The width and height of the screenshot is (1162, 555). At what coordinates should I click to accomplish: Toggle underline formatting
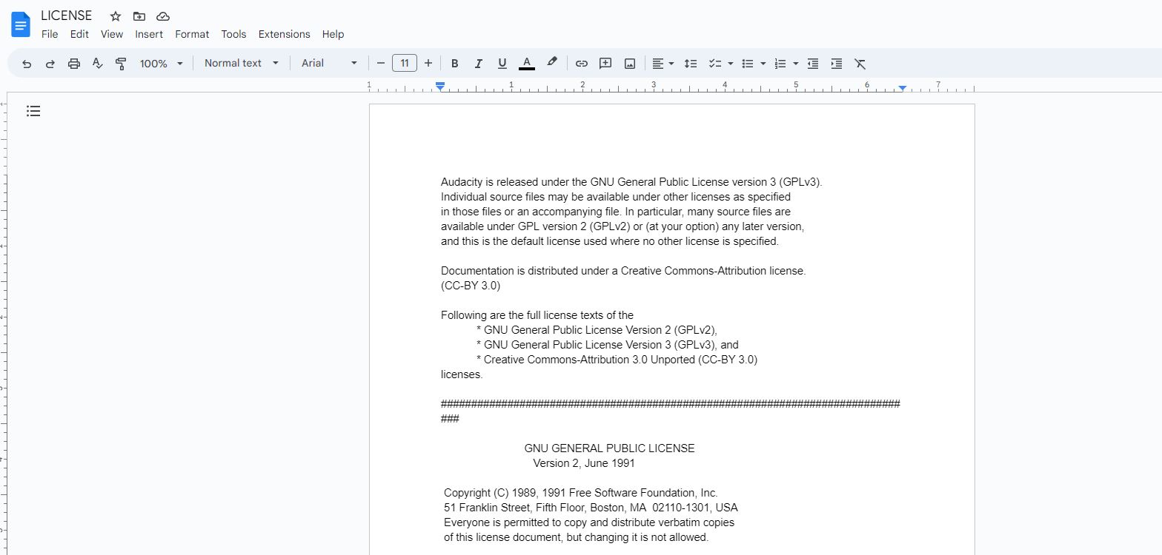point(502,64)
